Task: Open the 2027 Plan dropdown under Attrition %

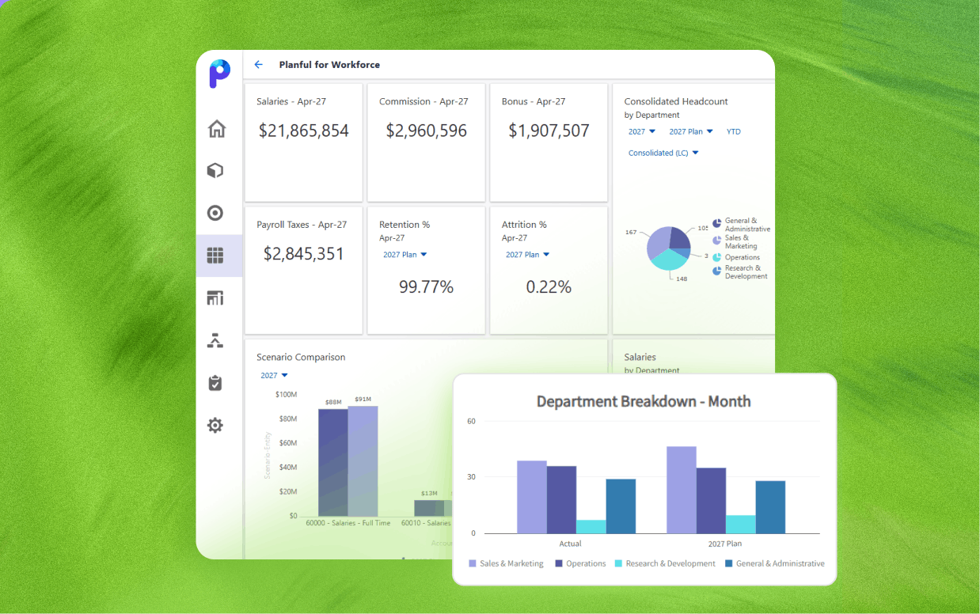Action: coord(528,255)
